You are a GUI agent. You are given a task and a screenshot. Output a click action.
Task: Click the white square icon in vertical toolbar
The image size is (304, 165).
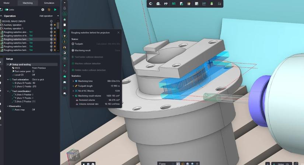[x=64, y=25]
